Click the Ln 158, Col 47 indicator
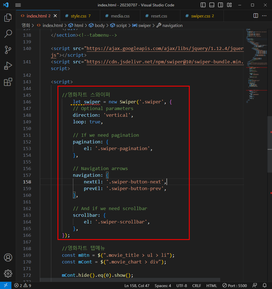This screenshot has height=289, width=272. [137, 285]
